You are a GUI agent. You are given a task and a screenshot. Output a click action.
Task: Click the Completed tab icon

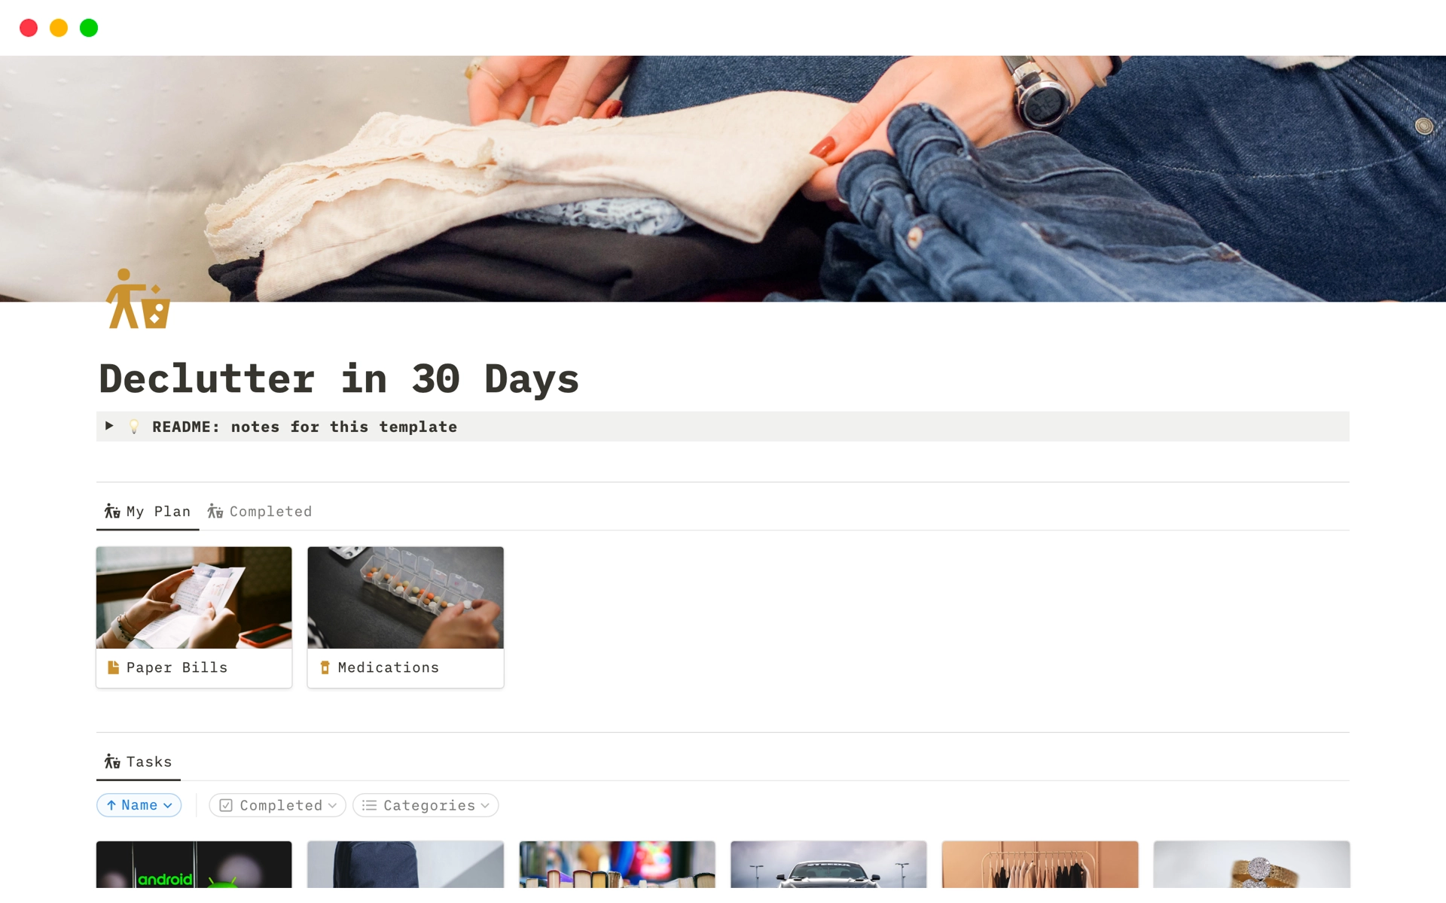[215, 511]
